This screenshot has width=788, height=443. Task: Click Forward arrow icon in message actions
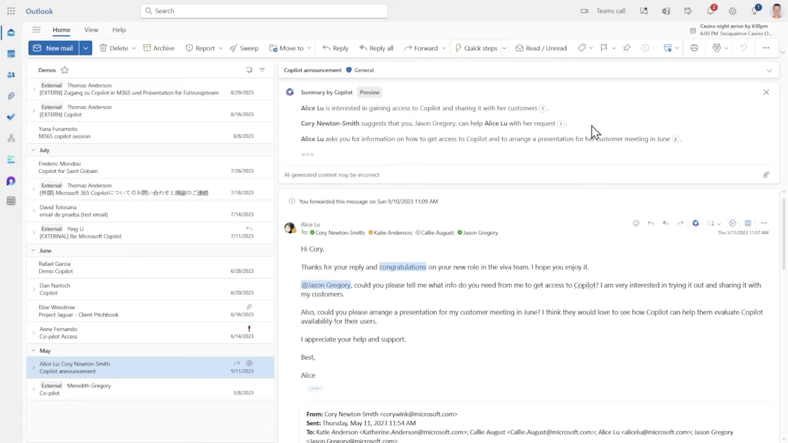[680, 223]
